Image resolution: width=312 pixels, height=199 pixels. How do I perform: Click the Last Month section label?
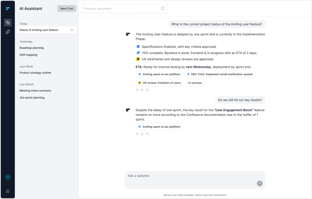(27, 84)
